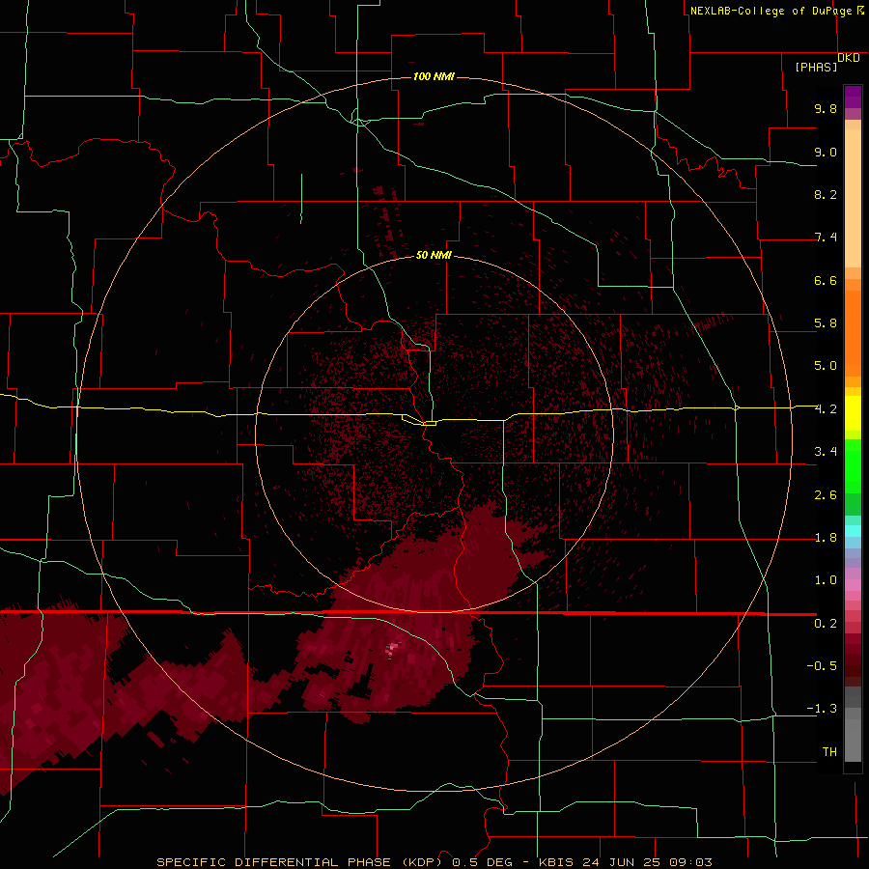The image size is (869, 869).
Task: Click the 9.8 value on color scale
Action: click(x=826, y=108)
